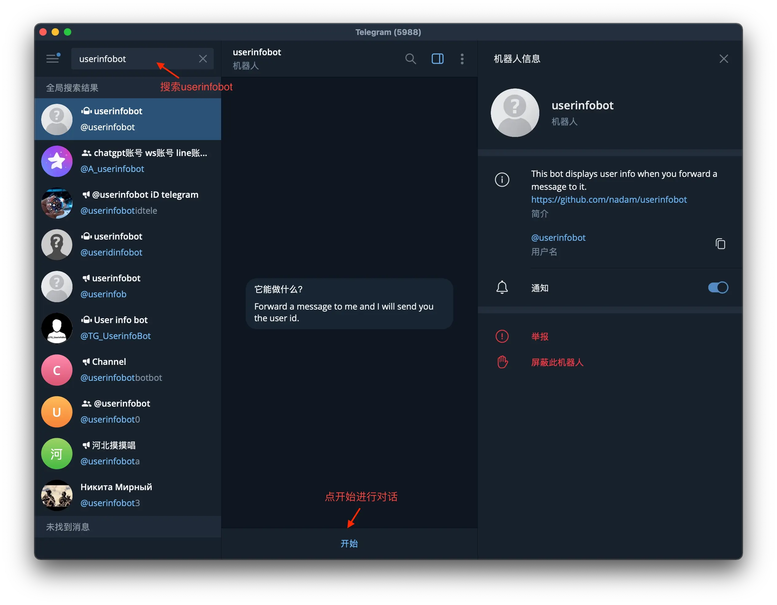
Task: Toggle the right info sidebar panel
Action: point(437,59)
